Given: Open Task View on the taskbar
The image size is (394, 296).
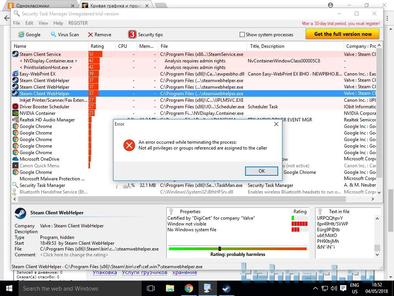Looking at the screenshot, I should pyautogui.click(x=151, y=288).
